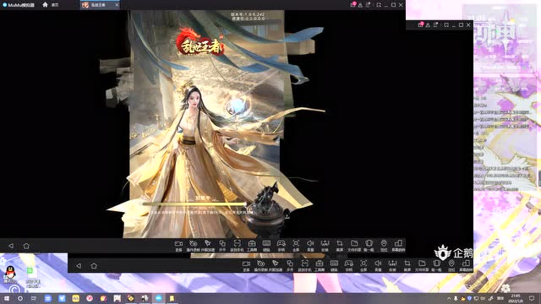Image resolution: width=541 pixels, height=304 pixels.
Task: Click Android home button in the front emulator
Action: (26, 246)
